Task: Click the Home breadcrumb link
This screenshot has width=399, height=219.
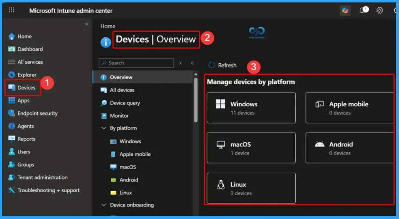Action: pyautogui.click(x=108, y=26)
